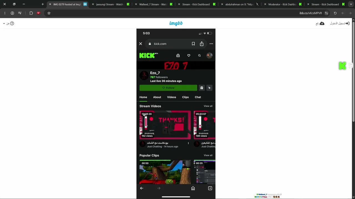Click the search magnifier in Kick header
Viewport: 355px width, 199px height.
pyautogui.click(x=199, y=56)
